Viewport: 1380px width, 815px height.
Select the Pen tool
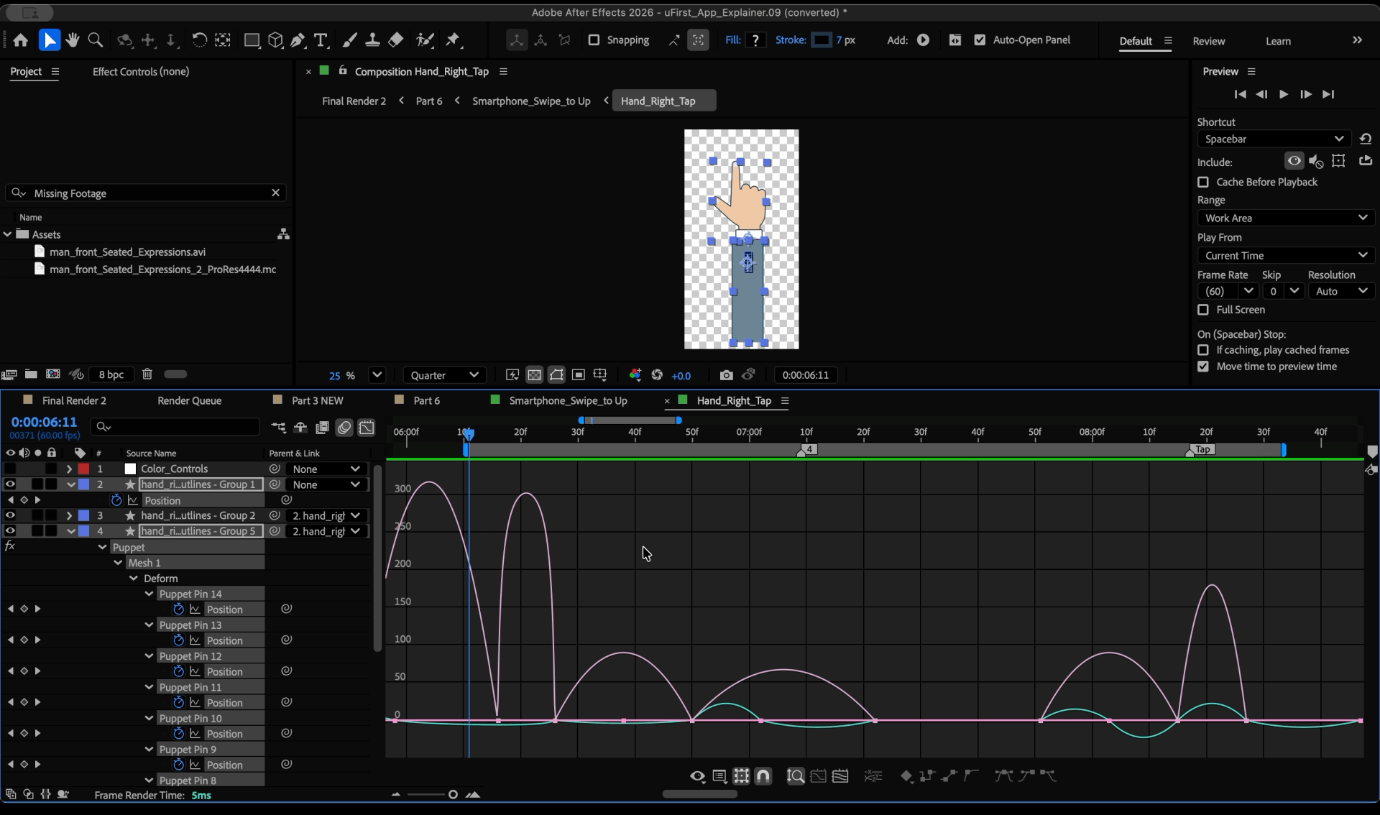(x=298, y=40)
